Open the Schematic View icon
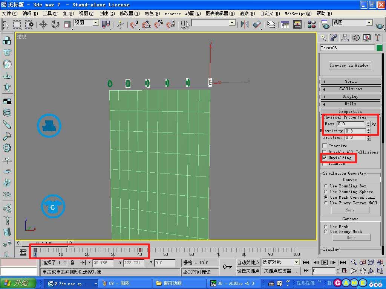The image size is (386, 289). [x=297, y=24]
